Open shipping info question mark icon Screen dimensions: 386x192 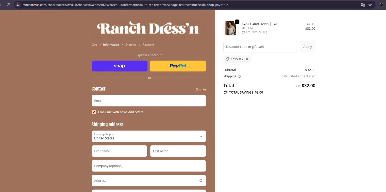[x=239, y=76]
